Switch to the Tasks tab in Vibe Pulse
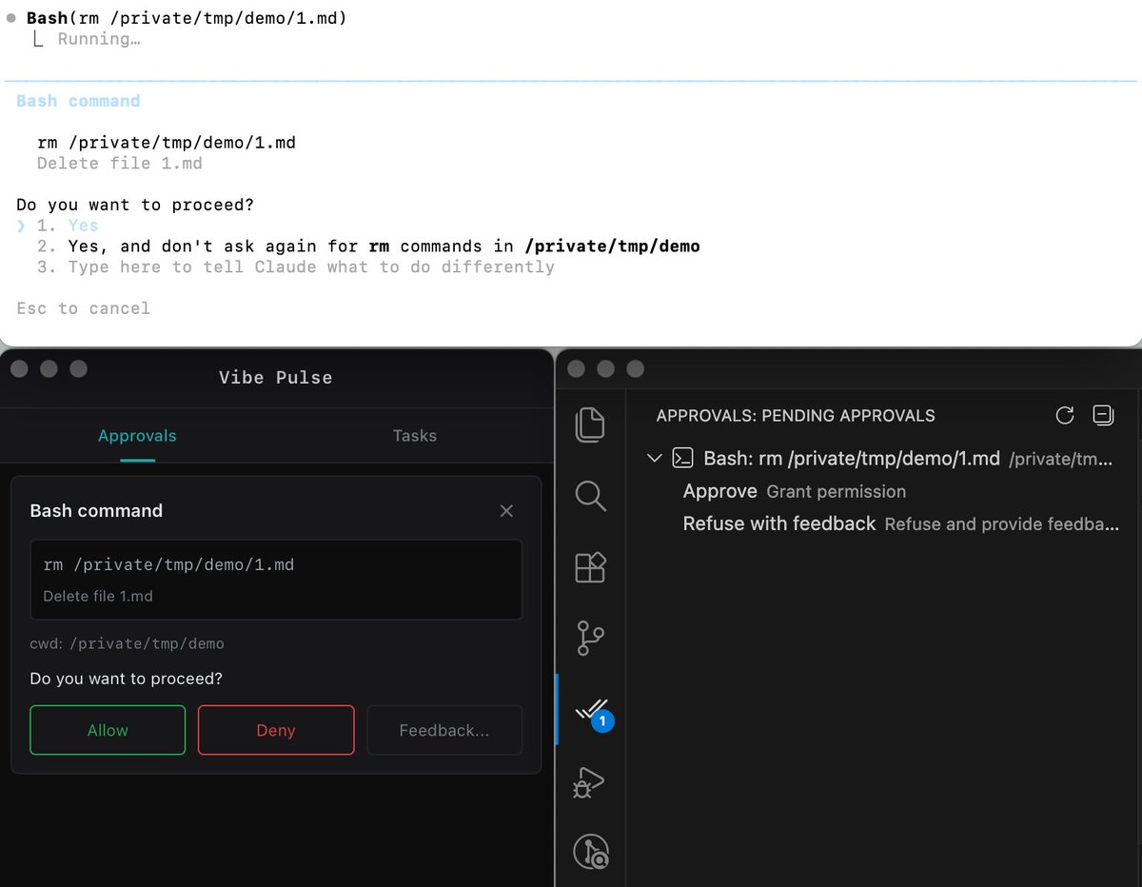The image size is (1142, 887). [414, 436]
